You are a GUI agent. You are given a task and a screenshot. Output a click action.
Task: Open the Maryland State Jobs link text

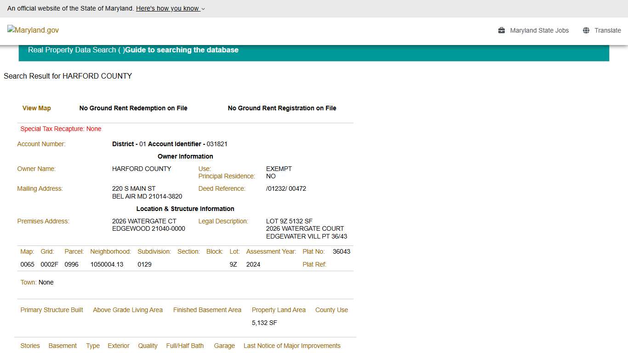tap(539, 30)
